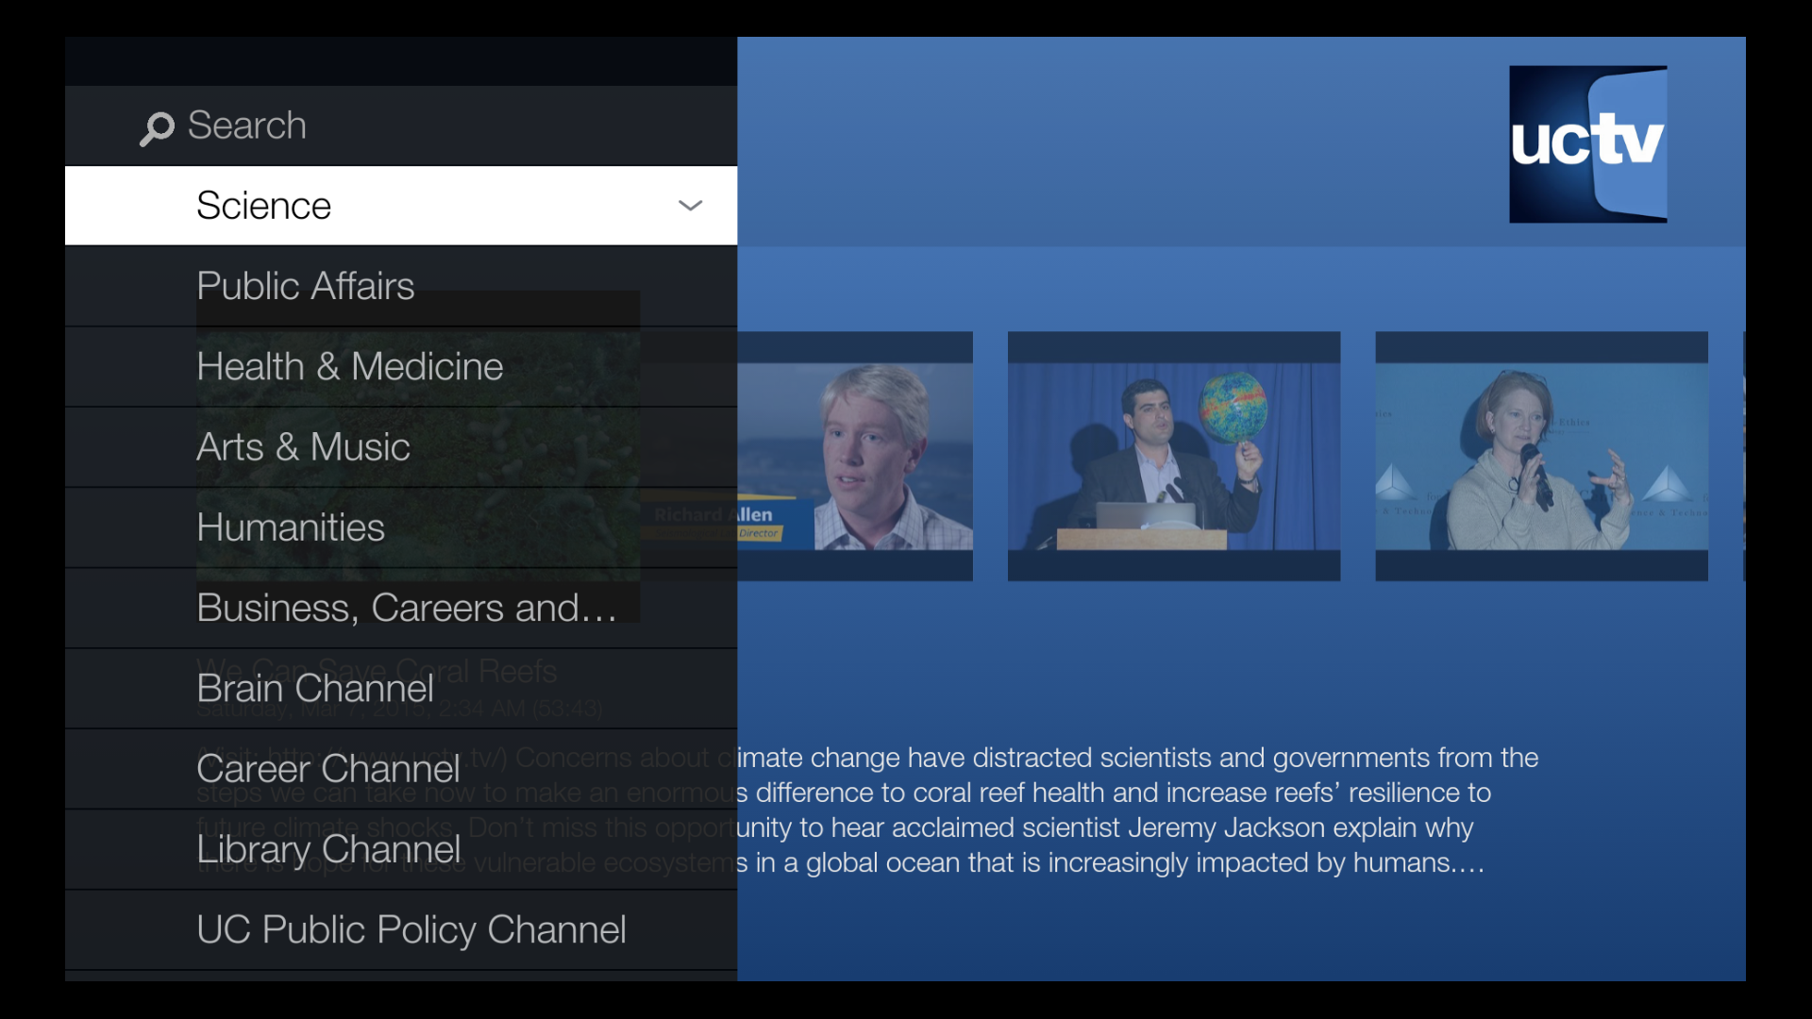This screenshot has height=1019, width=1812.
Task: Expand the Science category chevron
Action: 690,205
